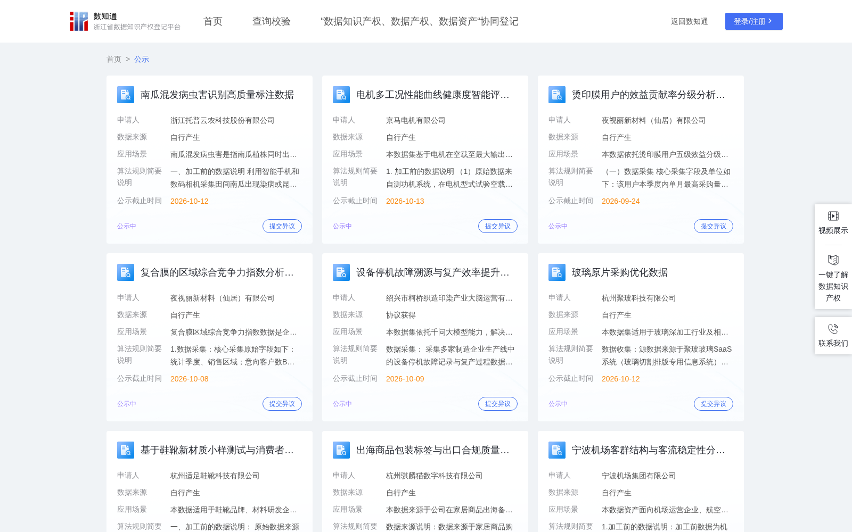Click 协议获得 data source value
The width and height of the screenshot is (852, 532).
(401, 315)
